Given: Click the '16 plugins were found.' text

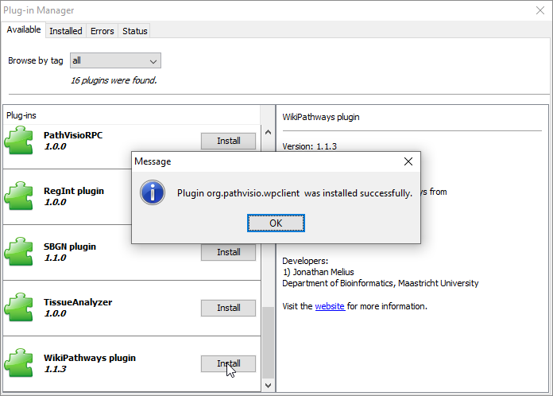Looking at the screenshot, I should coord(114,80).
